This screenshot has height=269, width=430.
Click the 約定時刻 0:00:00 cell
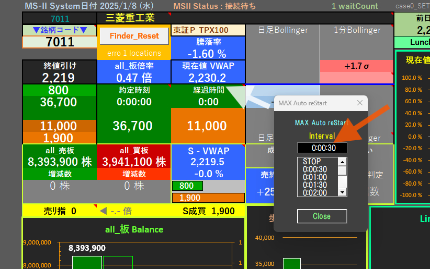[x=134, y=96]
